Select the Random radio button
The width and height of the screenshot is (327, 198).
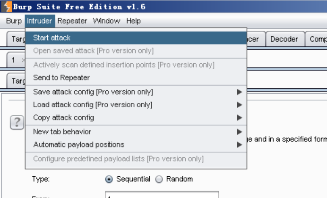tap(159, 179)
